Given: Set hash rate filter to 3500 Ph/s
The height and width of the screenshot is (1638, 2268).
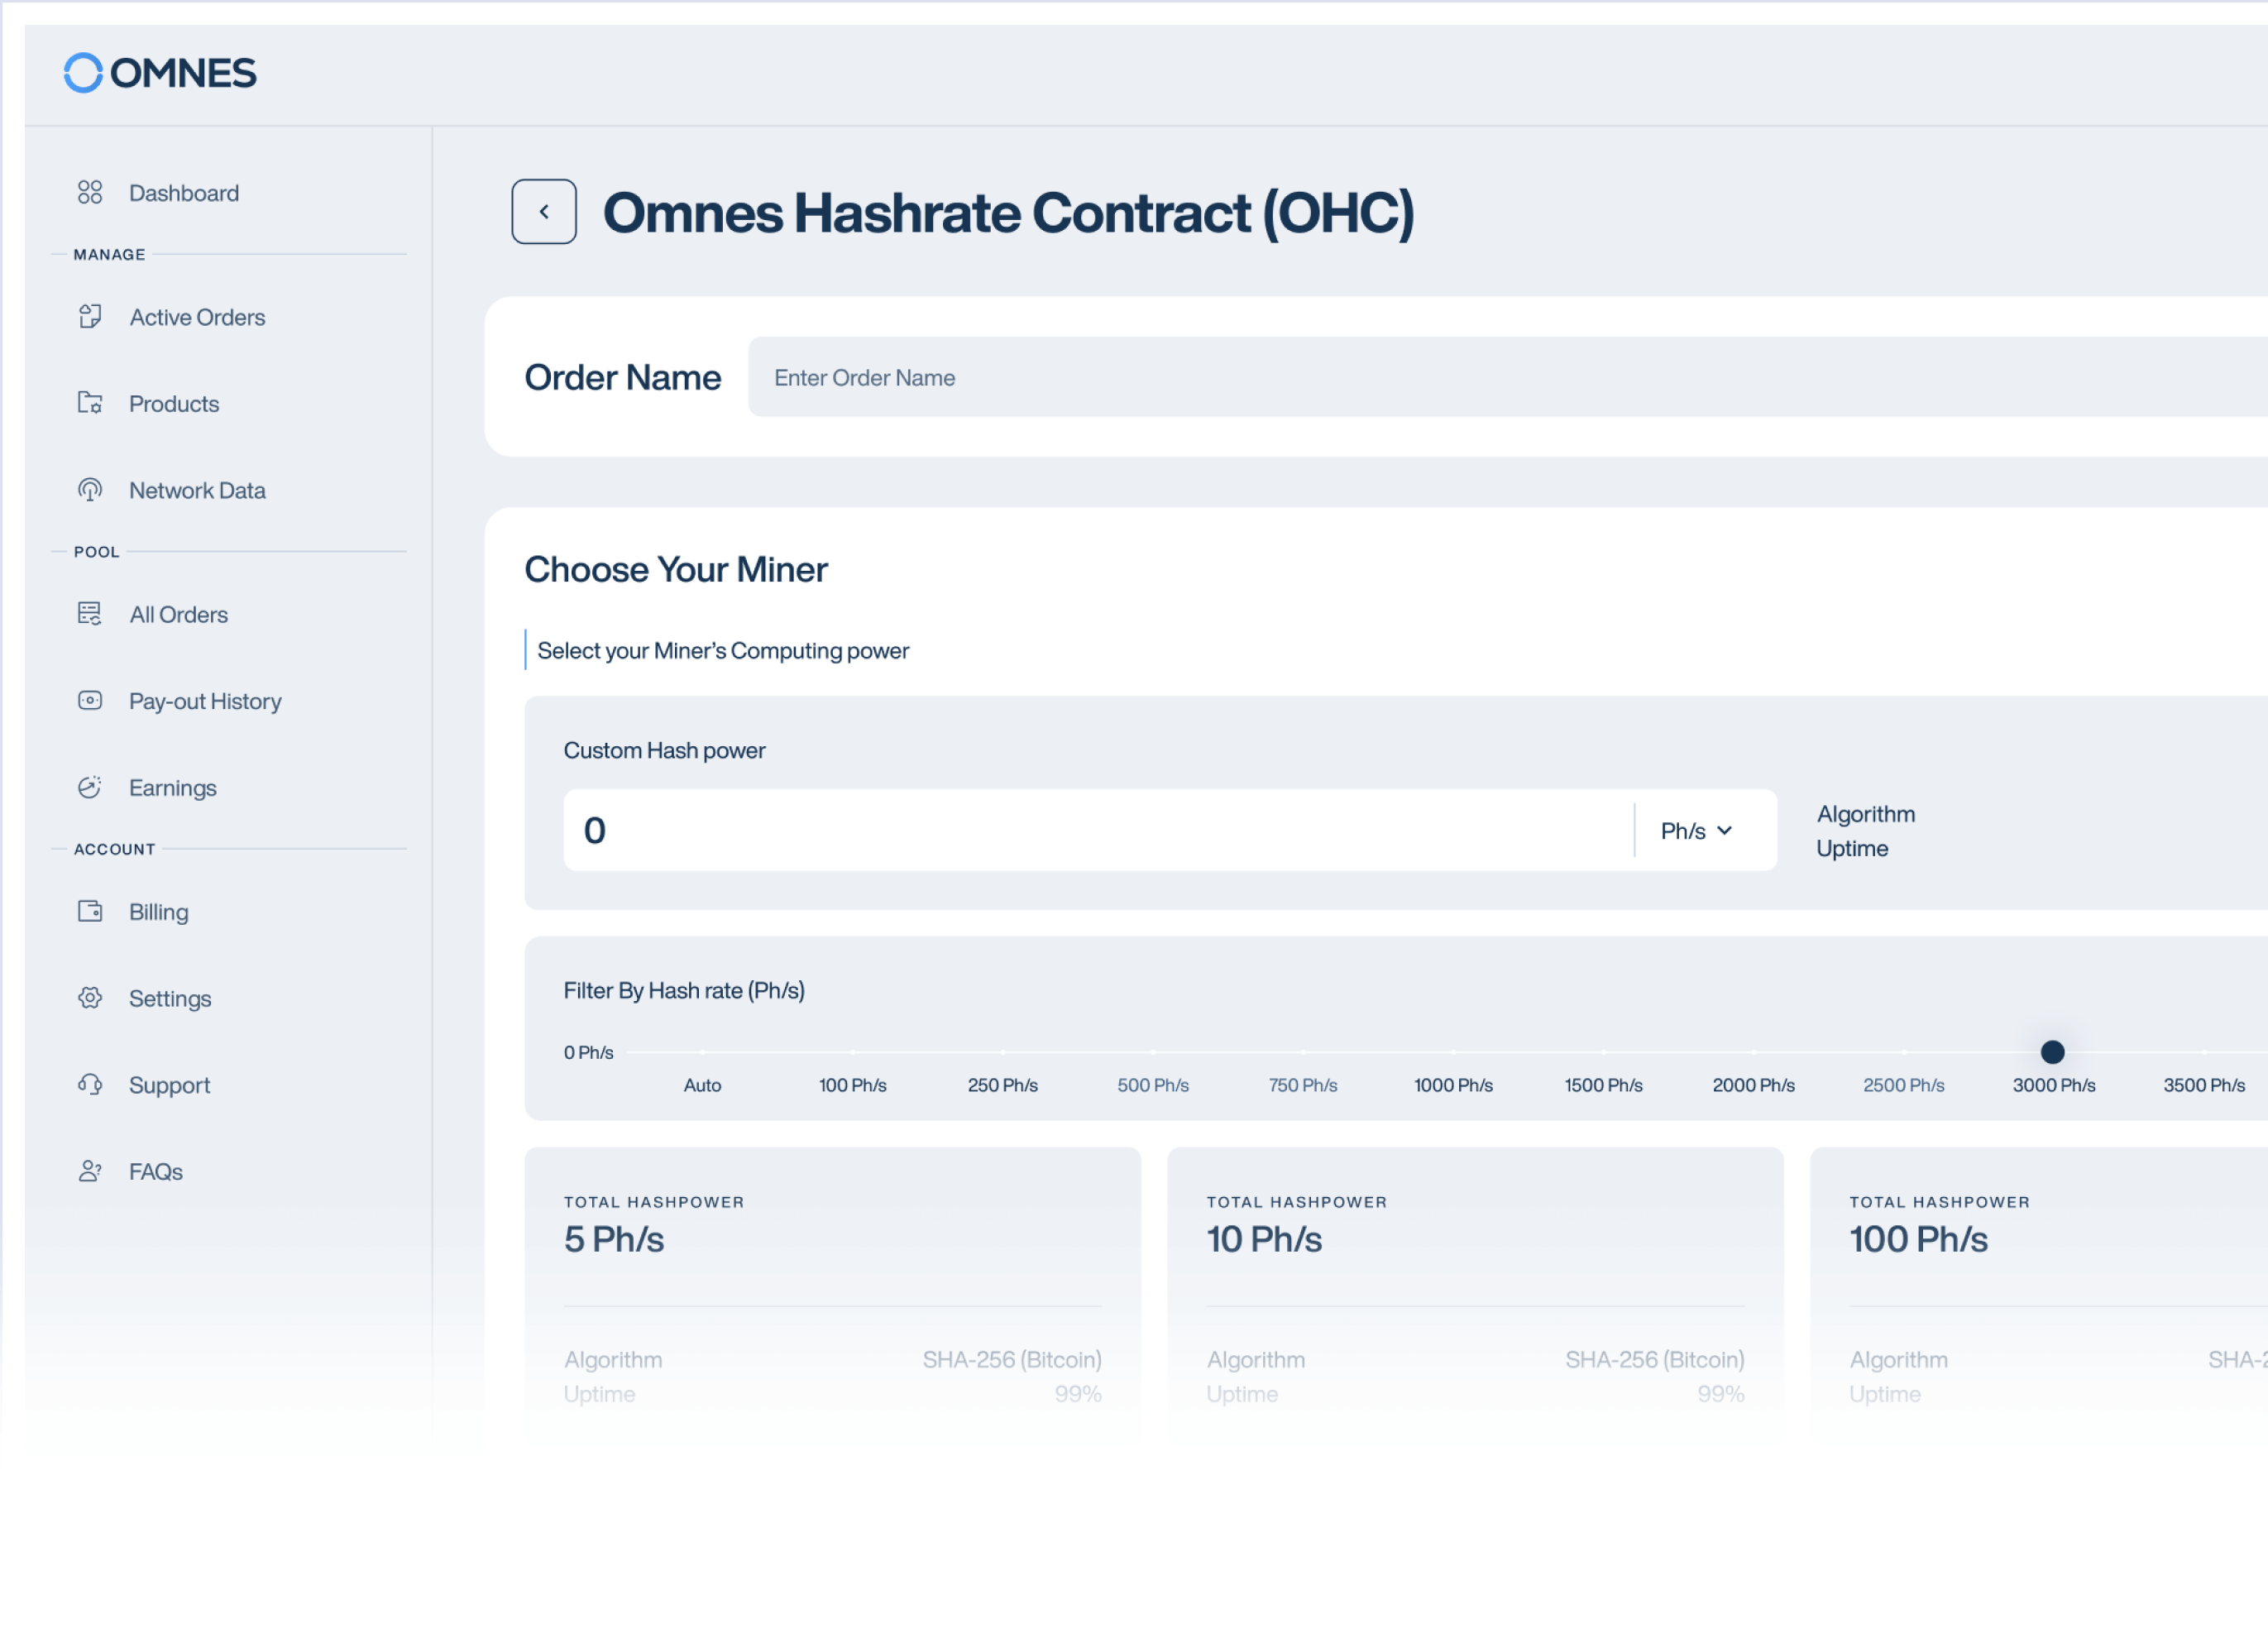Looking at the screenshot, I should pyautogui.click(x=2204, y=1086).
